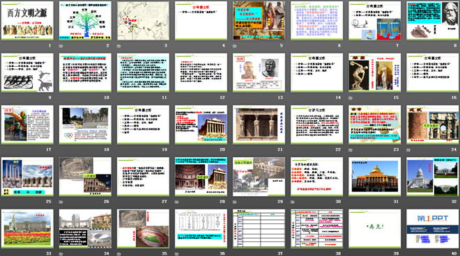Click the animation star icon under slide 23
The height and width of the screenshot is (256, 460).
pos(351,150)
